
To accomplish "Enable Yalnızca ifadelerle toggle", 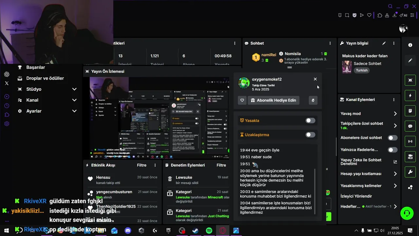I will point(392,150).
